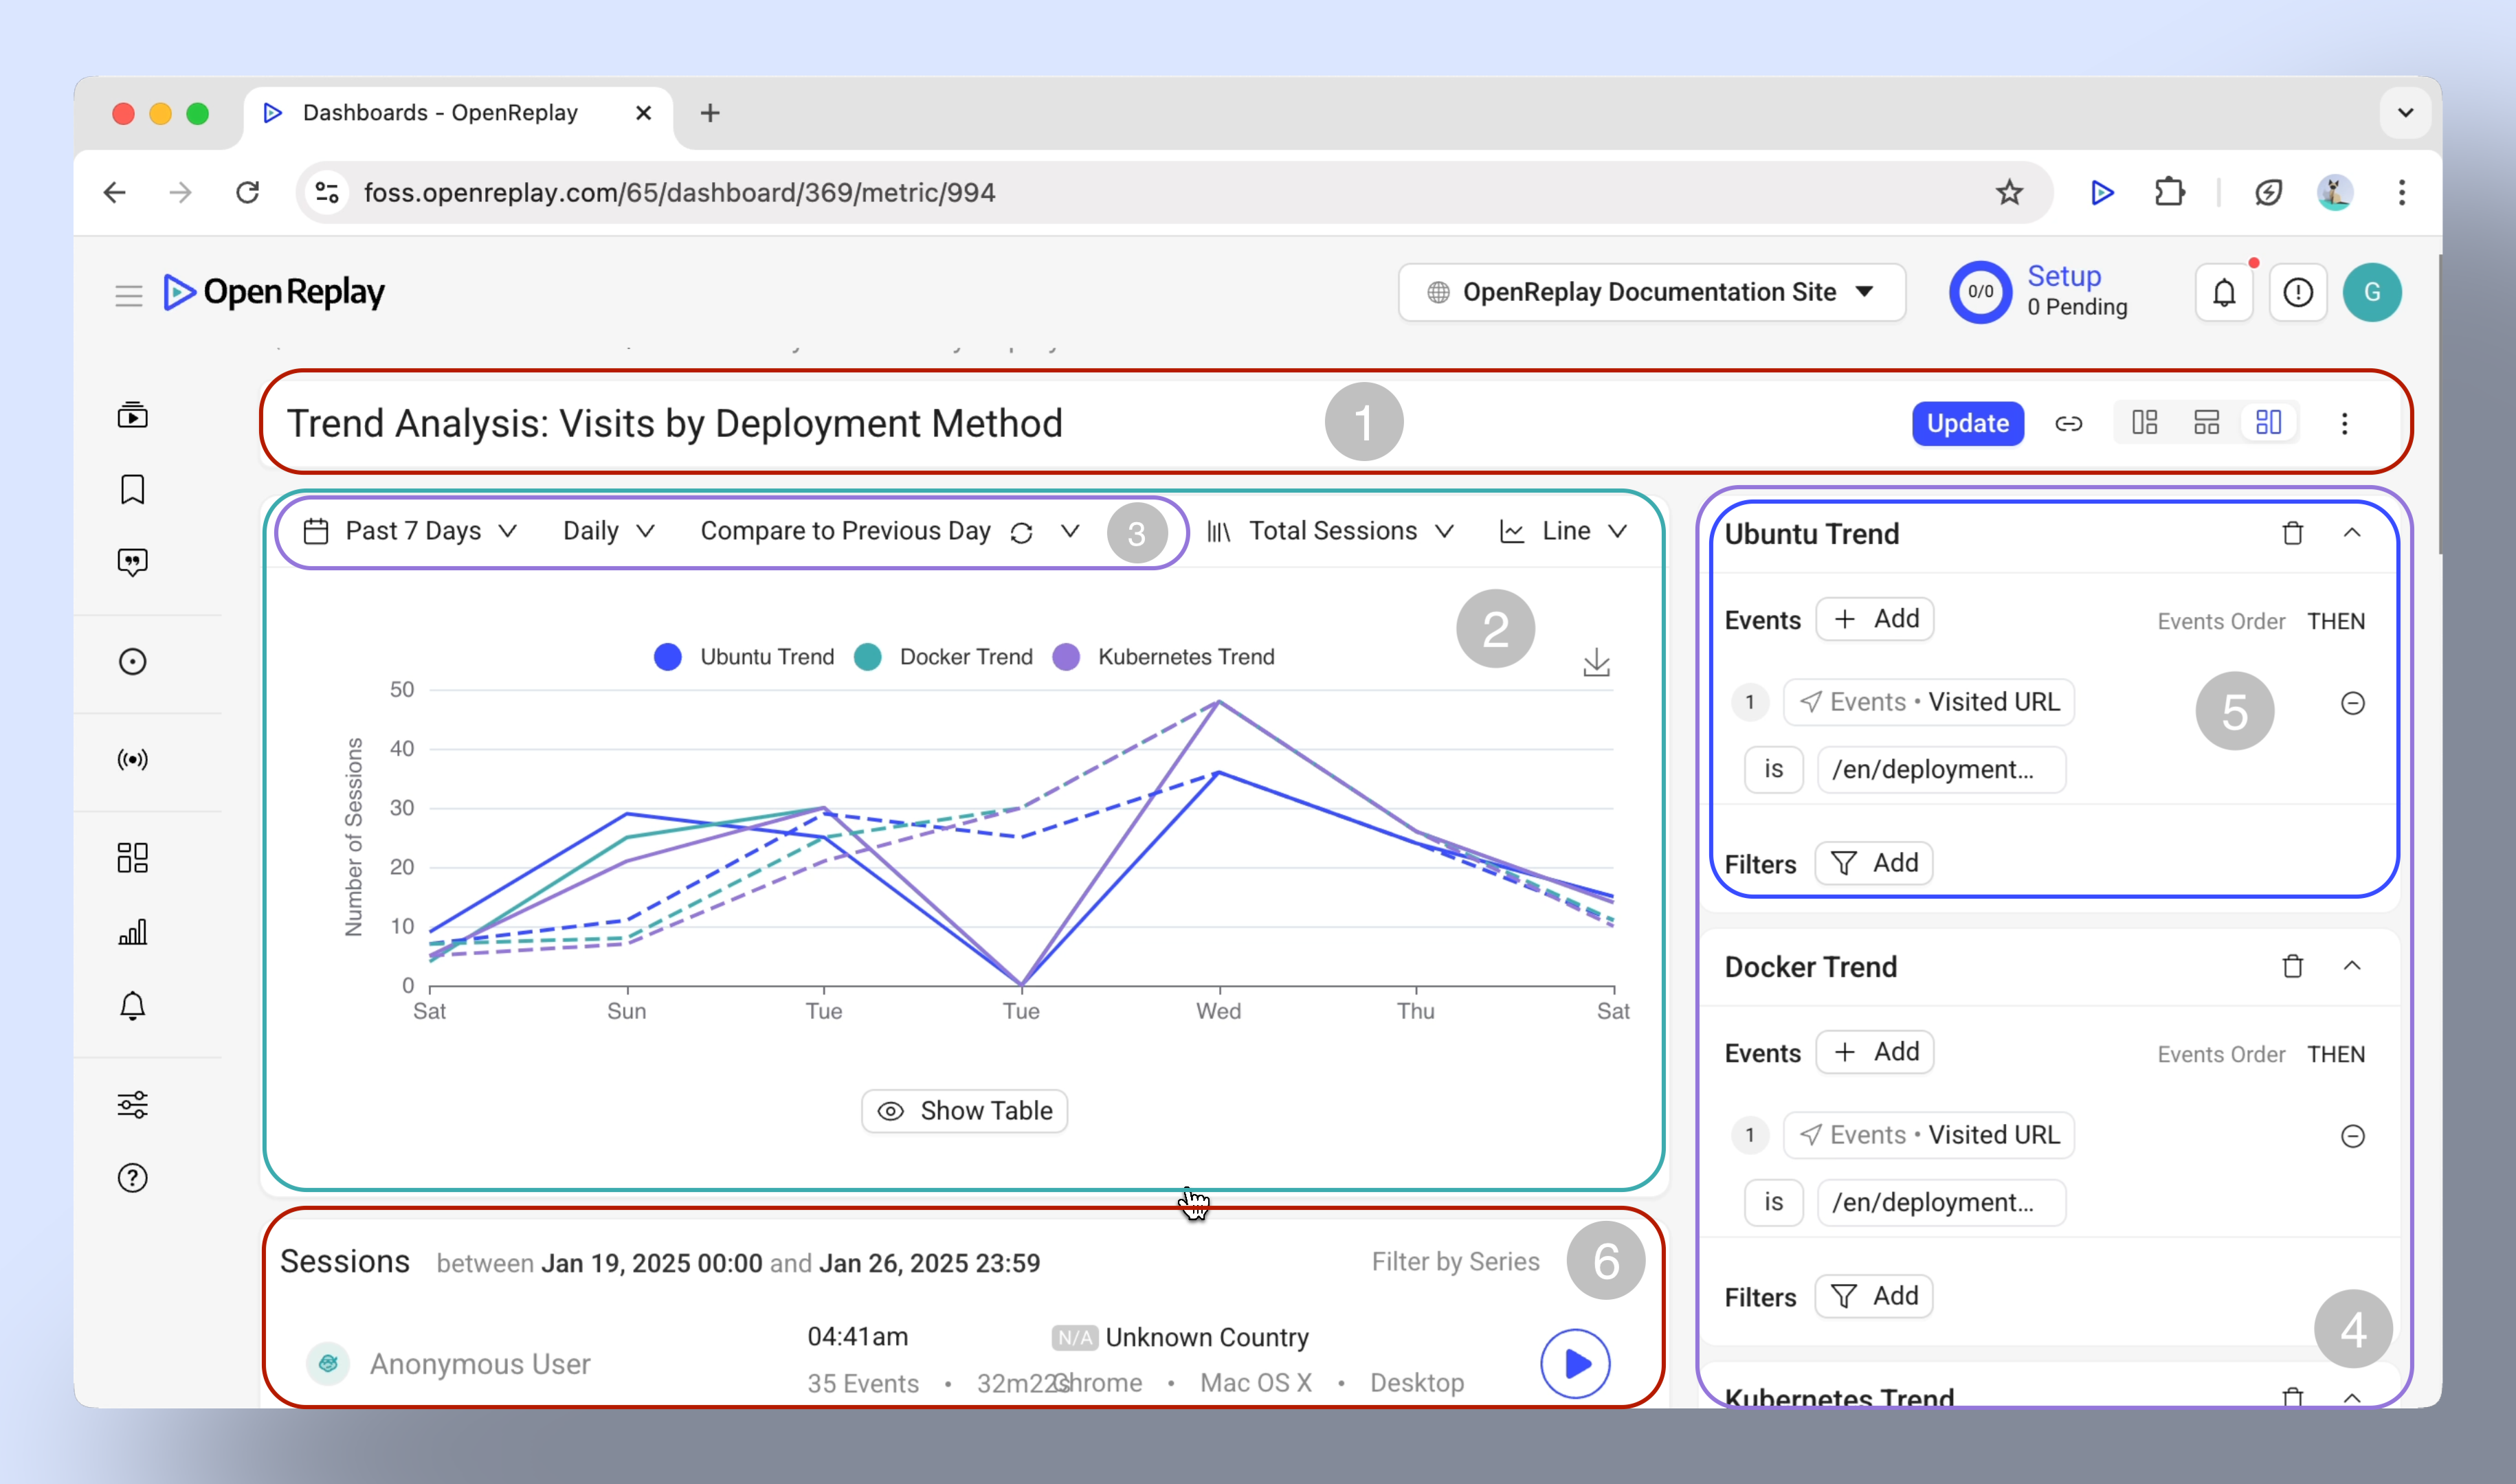Open the Sessions replay icon in sidebar
Screen dimensions: 2516x1484
tap(132, 415)
